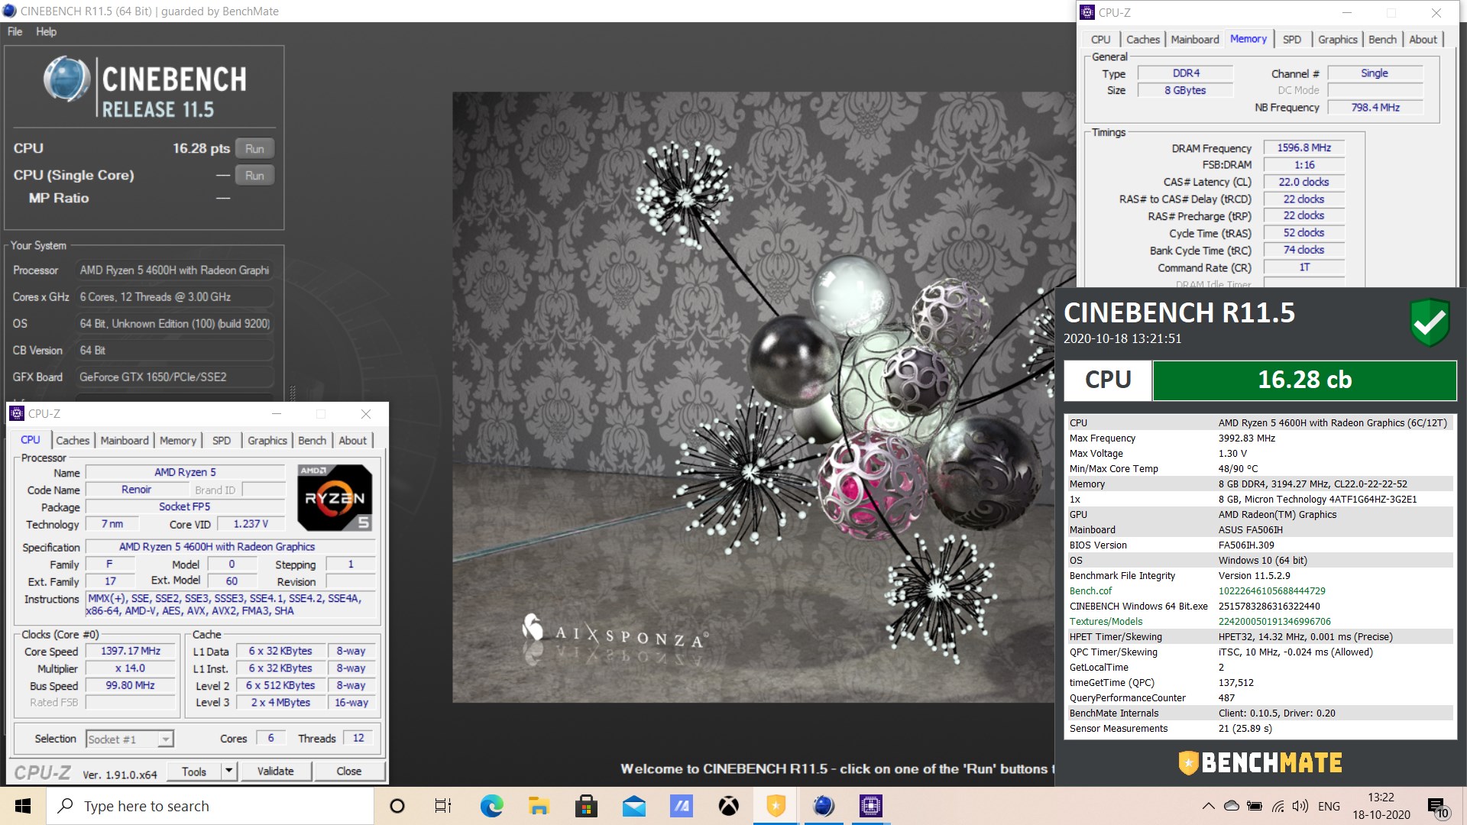Switch to Memory tab in lower CPU-Z window
This screenshot has width=1467, height=825.
point(178,441)
